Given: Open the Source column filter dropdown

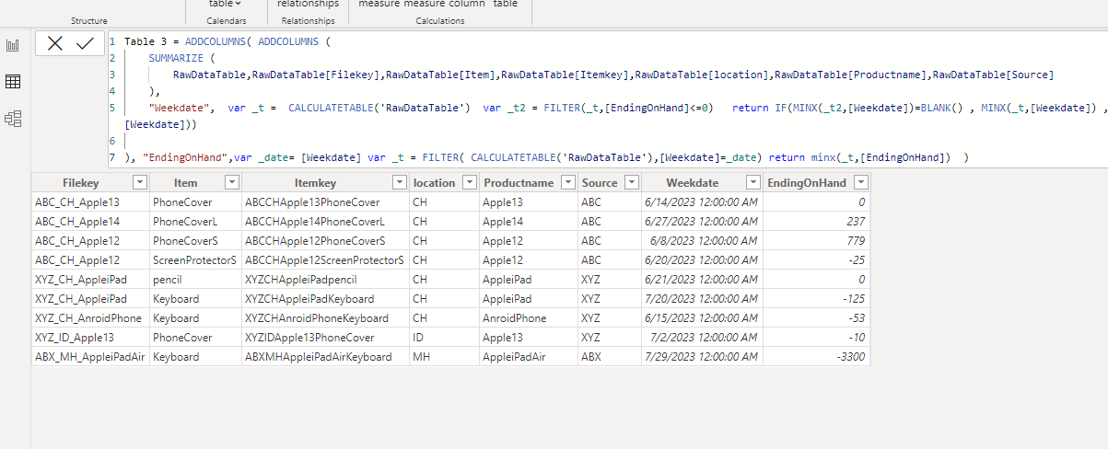Looking at the screenshot, I should coord(631,182).
